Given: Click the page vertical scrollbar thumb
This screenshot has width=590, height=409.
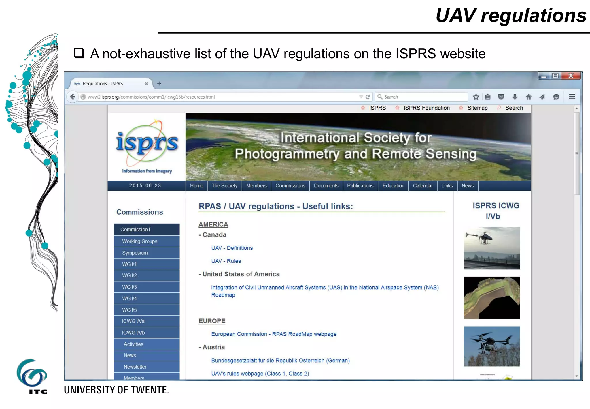Looking at the screenshot, I should coord(577,154).
